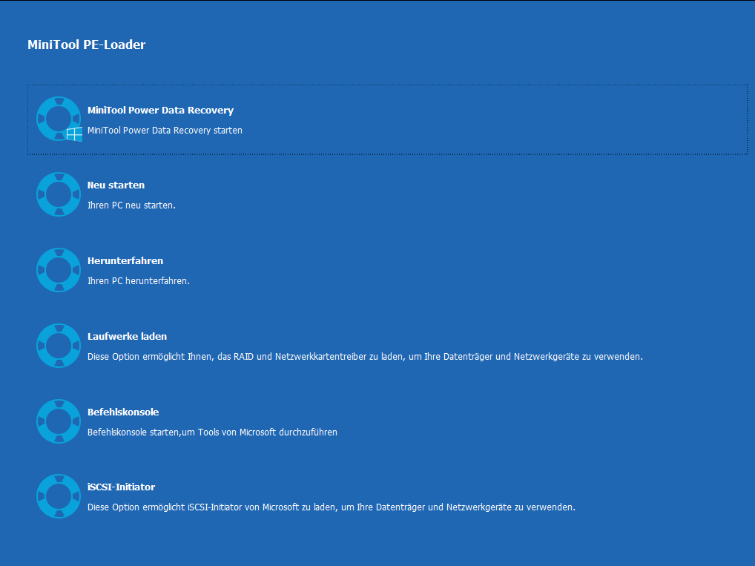Click the lifebuoy icon beside Laufwerke laden
The height and width of the screenshot is (566, 755).
[x=59, y=346]
